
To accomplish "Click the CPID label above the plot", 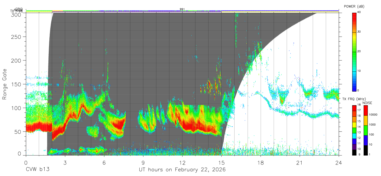I will click(20, 9).
